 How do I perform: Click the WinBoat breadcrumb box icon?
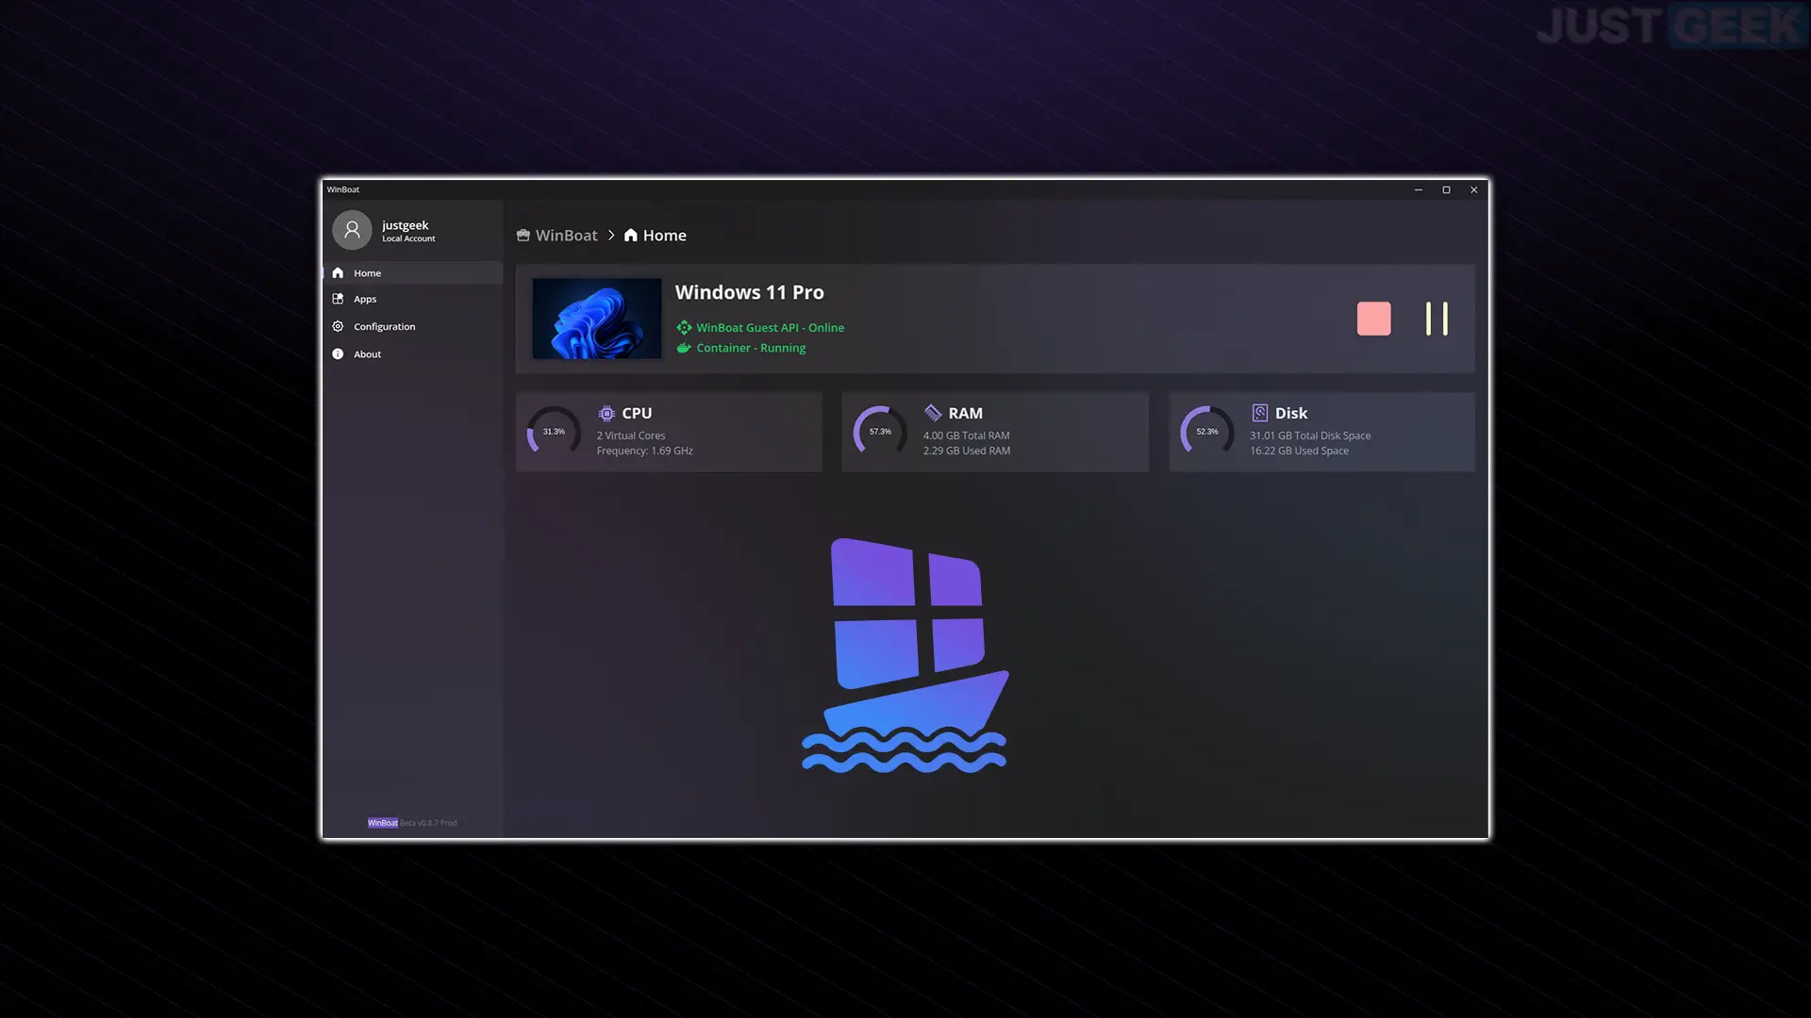click(523, 236)
